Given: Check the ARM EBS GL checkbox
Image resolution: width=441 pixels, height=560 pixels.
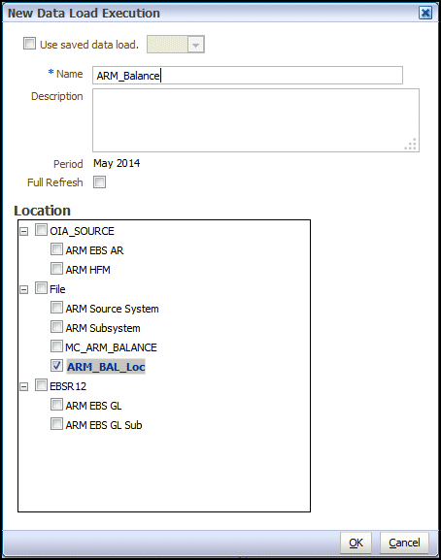Looking at the screenshot, I should coord(56,405).
